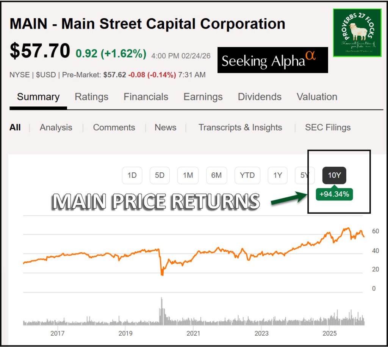Screen dimensions: 388x347
Task: Open Transcripts & Insights filter
Action: [x=240, y=127]
